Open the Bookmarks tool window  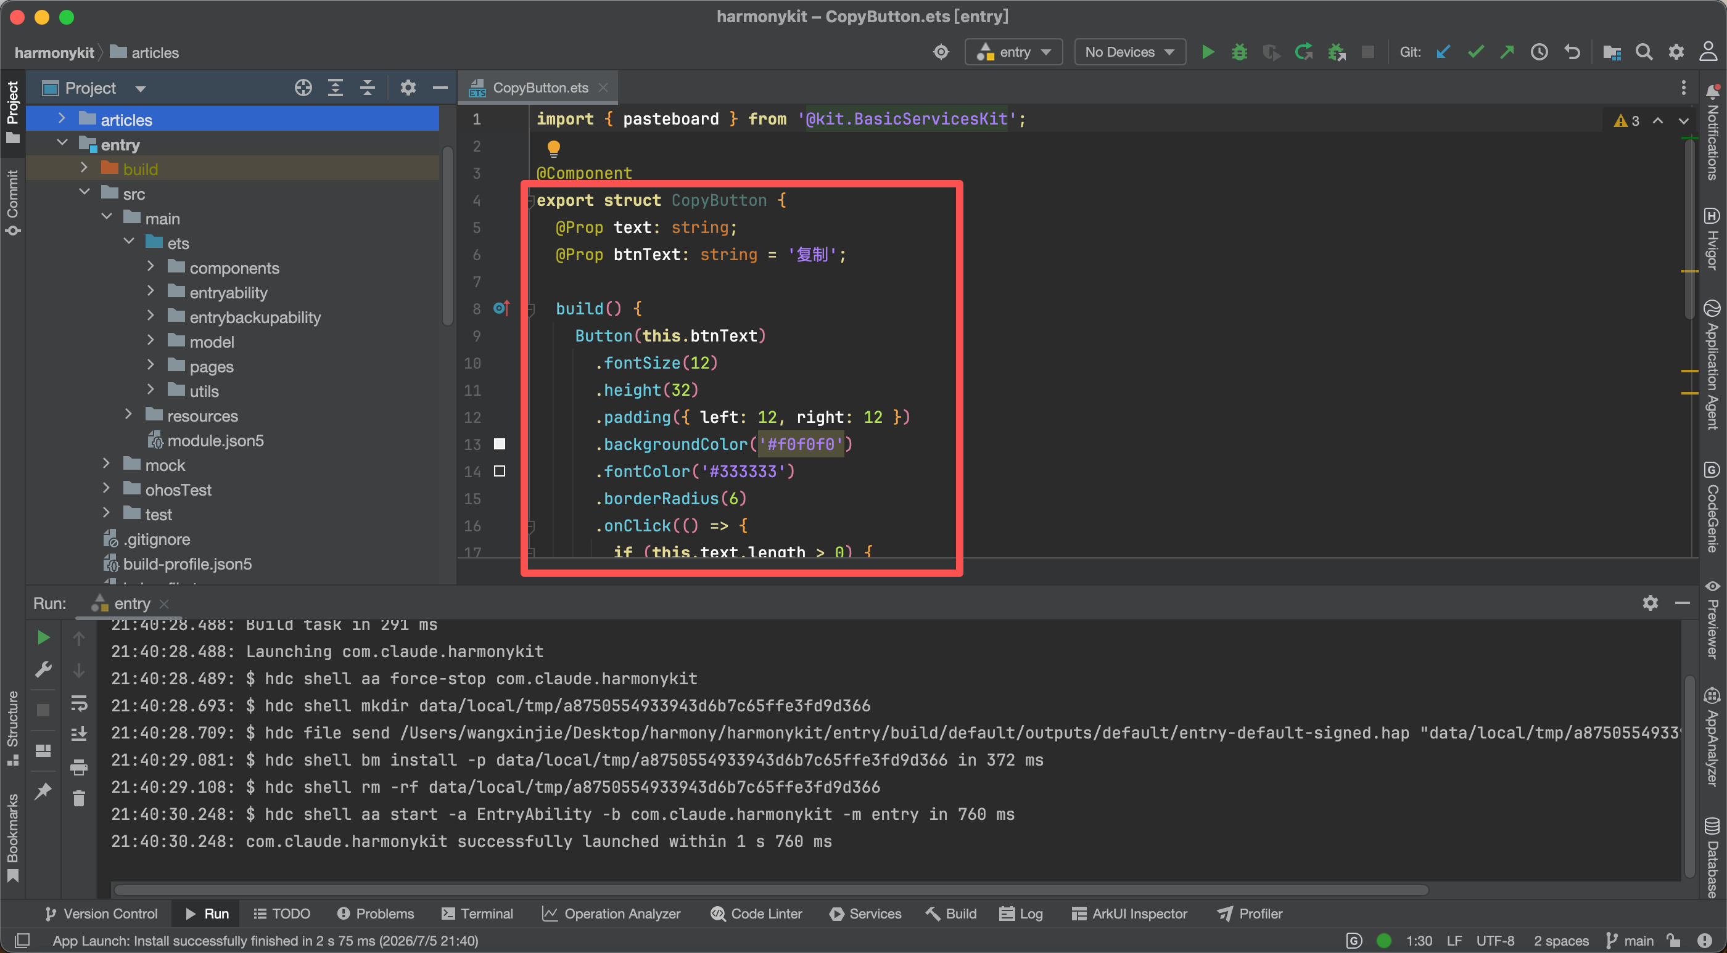click(x=12, y=838)
